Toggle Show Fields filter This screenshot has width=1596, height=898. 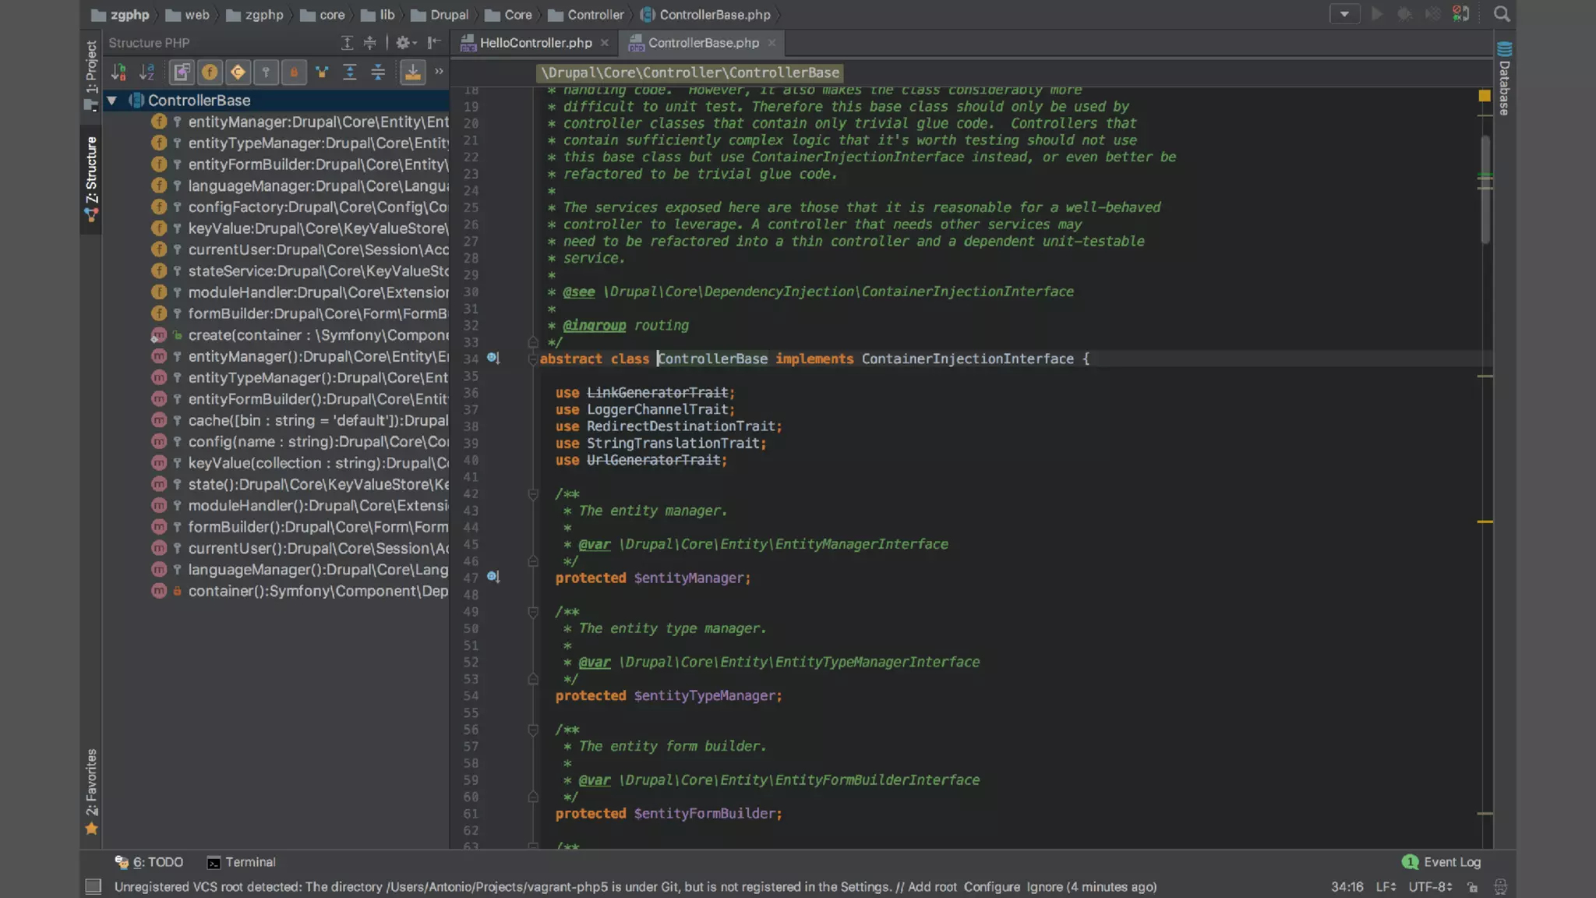pos(210,72)
